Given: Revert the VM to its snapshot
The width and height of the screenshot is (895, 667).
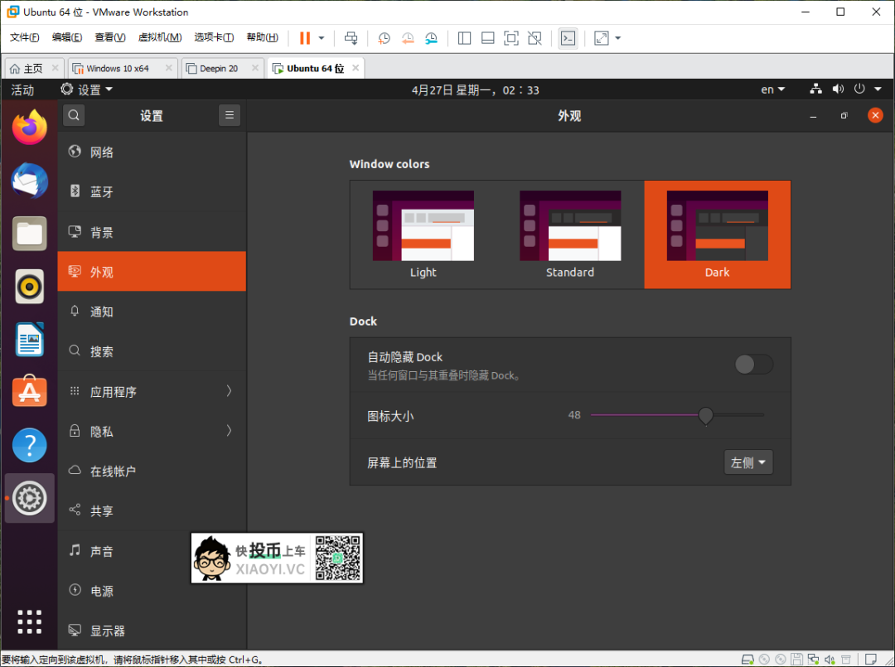Looking at the screenshot, I should pyautogui.click(x=407, y=37).
